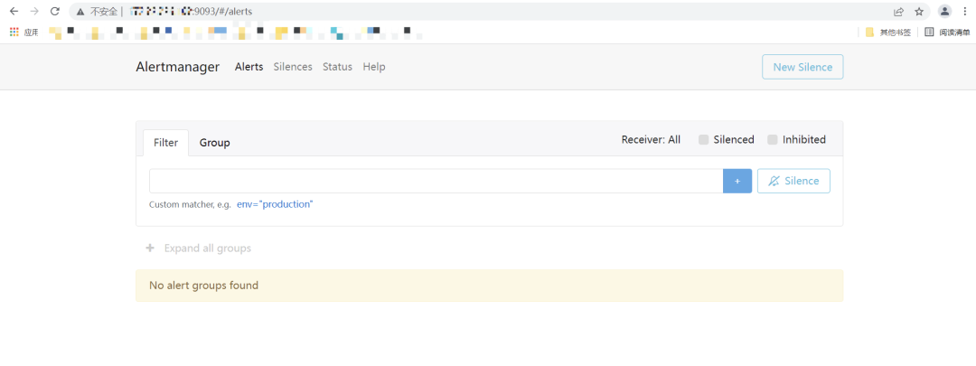This screenshot has height=366, width=976.
Task: Click the browser forward arrow
Action: [x=34, y=11]
